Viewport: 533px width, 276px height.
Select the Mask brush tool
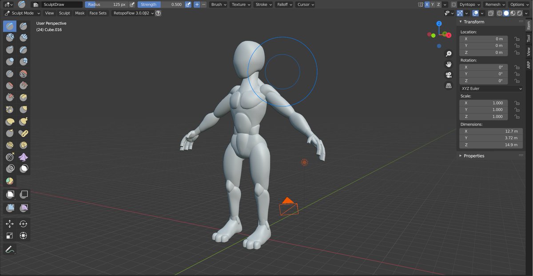pos(23,169)
